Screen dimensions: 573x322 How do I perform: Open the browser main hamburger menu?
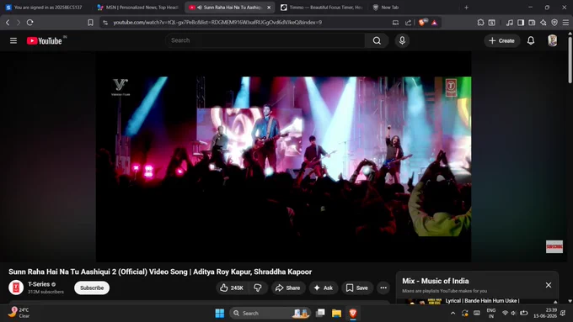point(565,23)
